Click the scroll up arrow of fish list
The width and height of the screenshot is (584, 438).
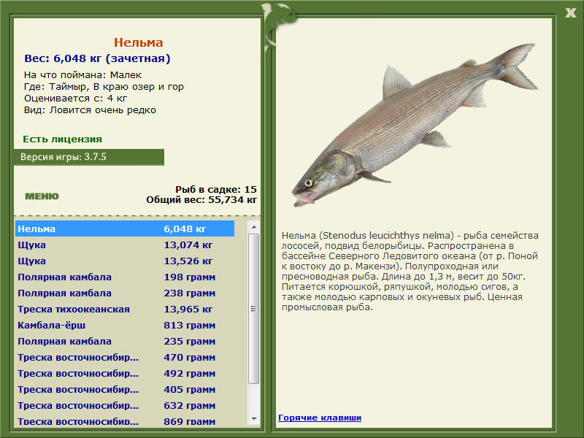click(x=254, y=227)
